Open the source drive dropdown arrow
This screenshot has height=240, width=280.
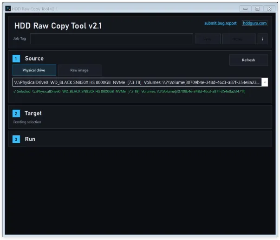click(265, 82)
